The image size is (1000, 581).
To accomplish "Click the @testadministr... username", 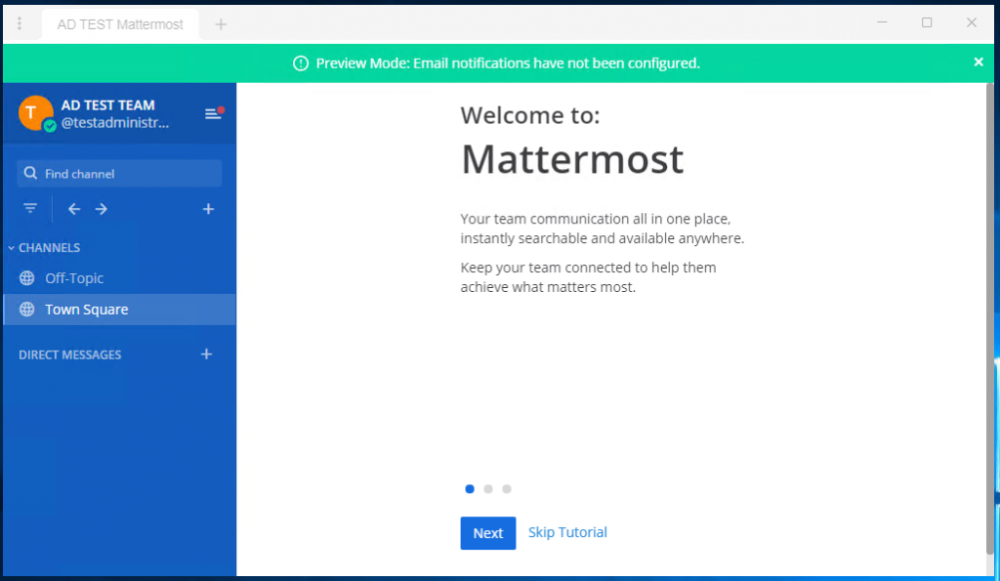I will point(115,122).
